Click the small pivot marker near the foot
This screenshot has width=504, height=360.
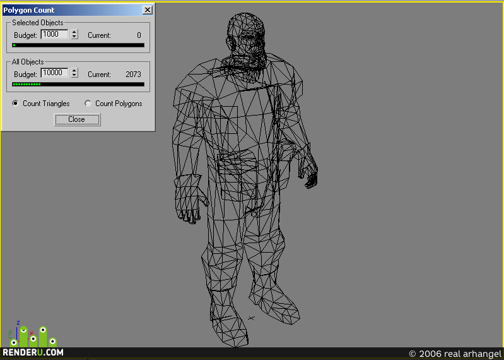[x=251, y=318]
